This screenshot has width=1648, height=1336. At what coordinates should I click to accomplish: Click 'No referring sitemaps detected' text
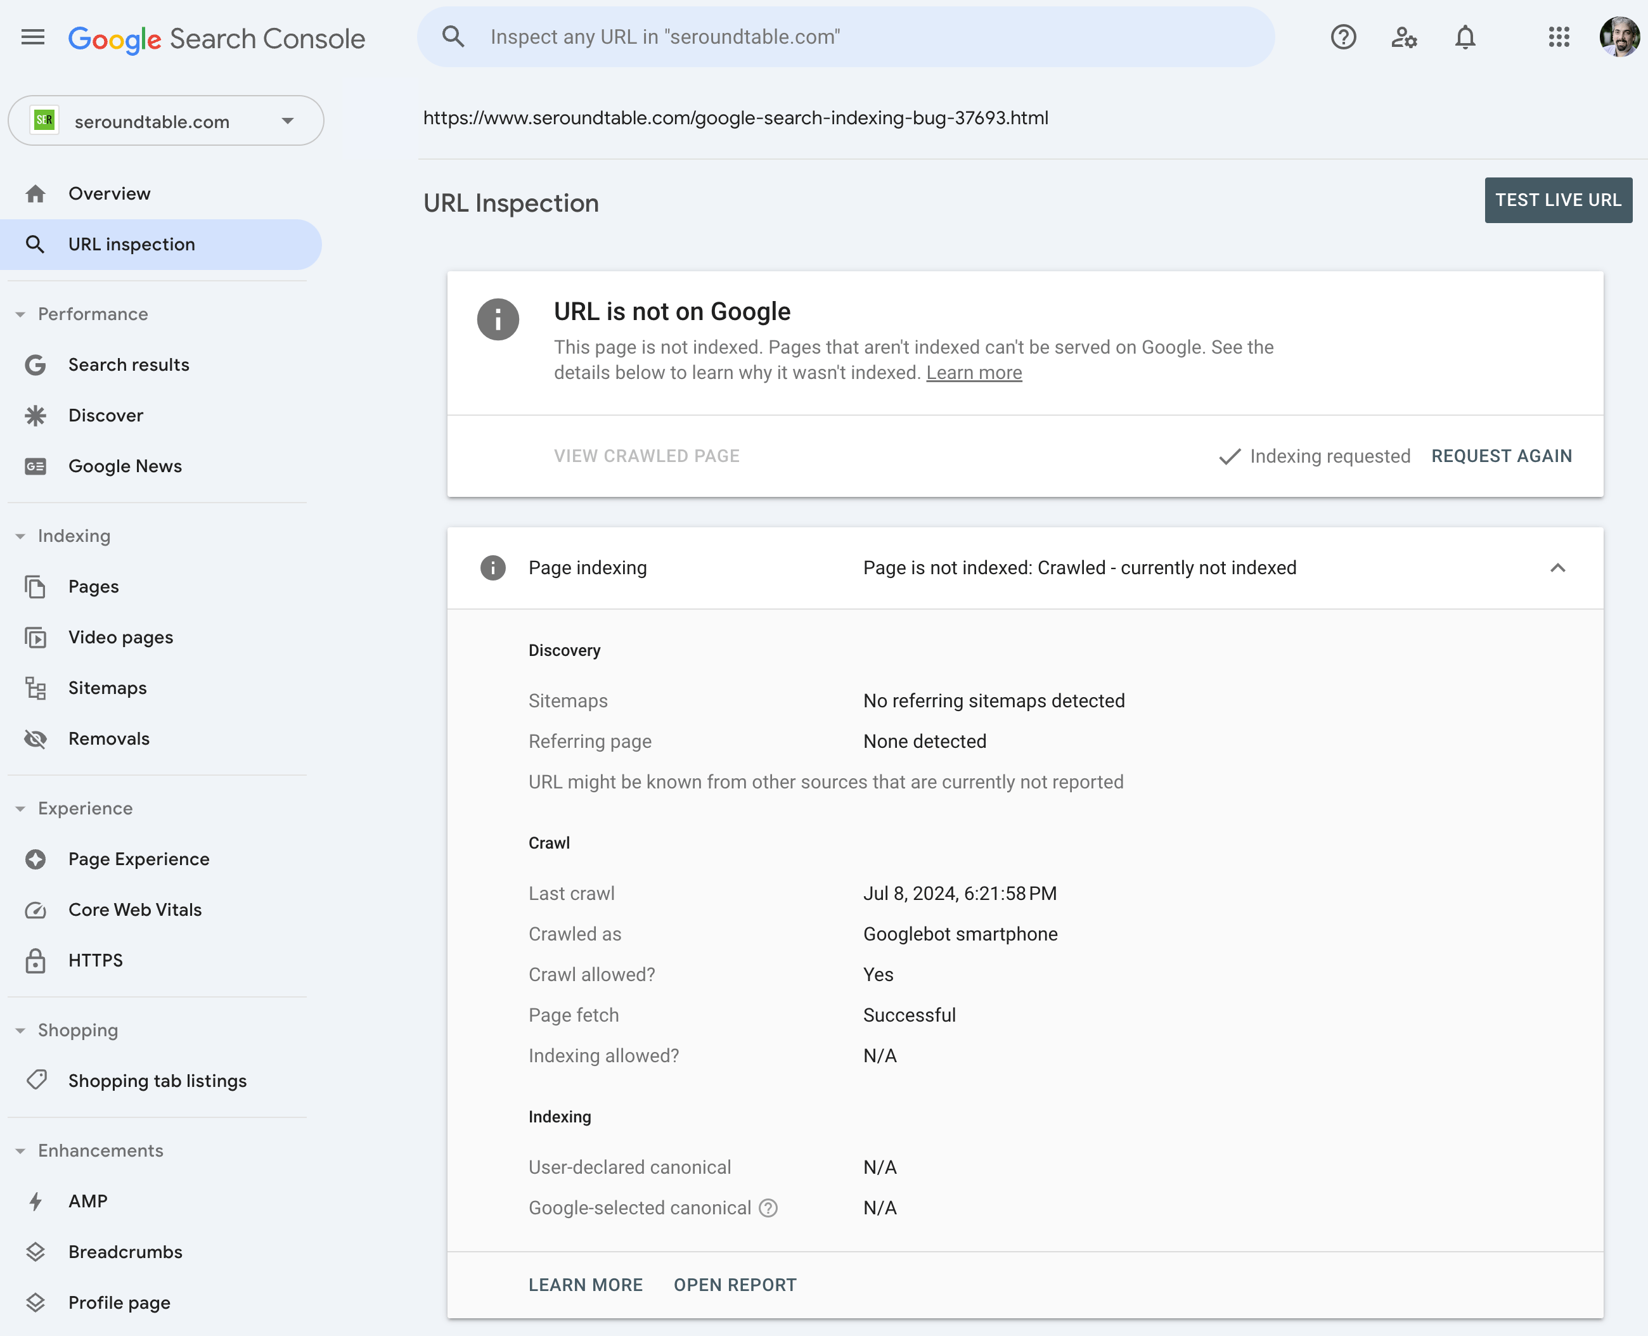[994, 701]
